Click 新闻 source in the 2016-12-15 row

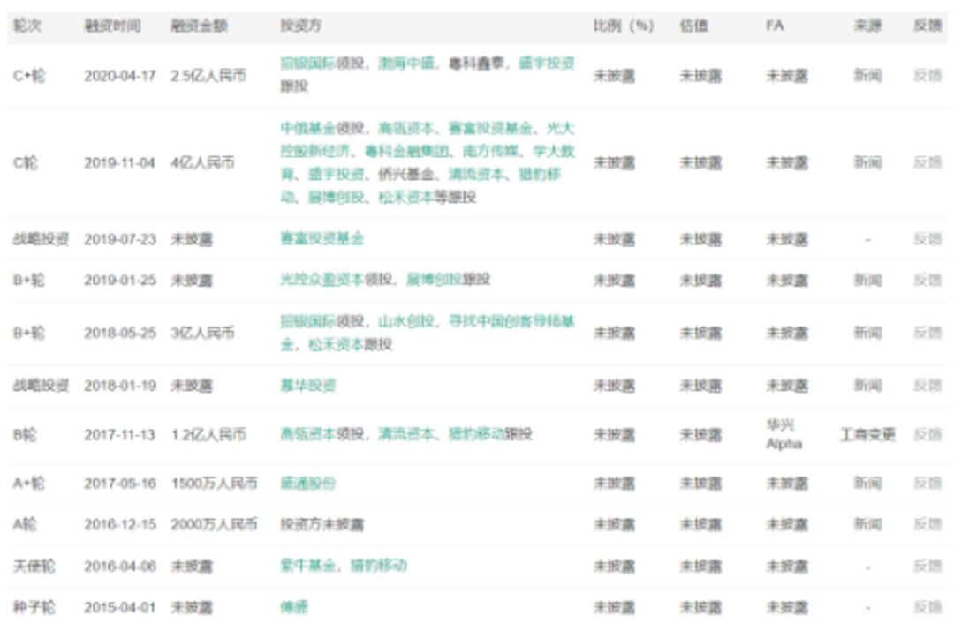[867, 524]
